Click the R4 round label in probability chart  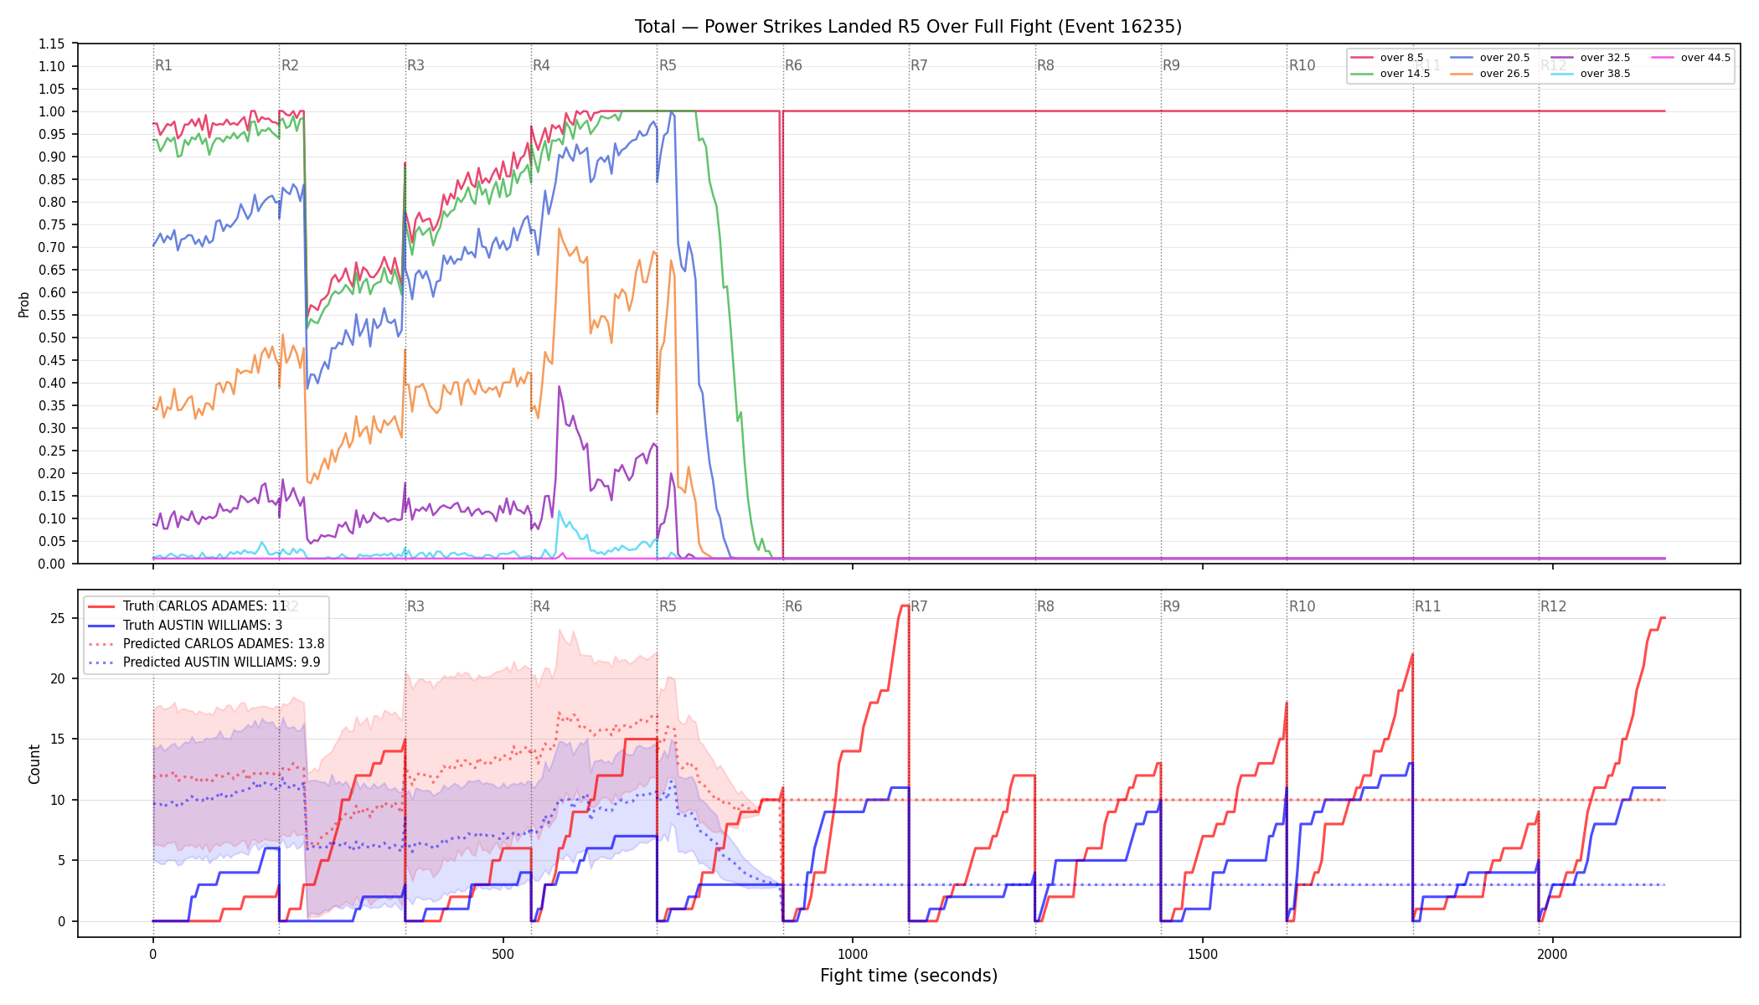click(x=542, y=65)
